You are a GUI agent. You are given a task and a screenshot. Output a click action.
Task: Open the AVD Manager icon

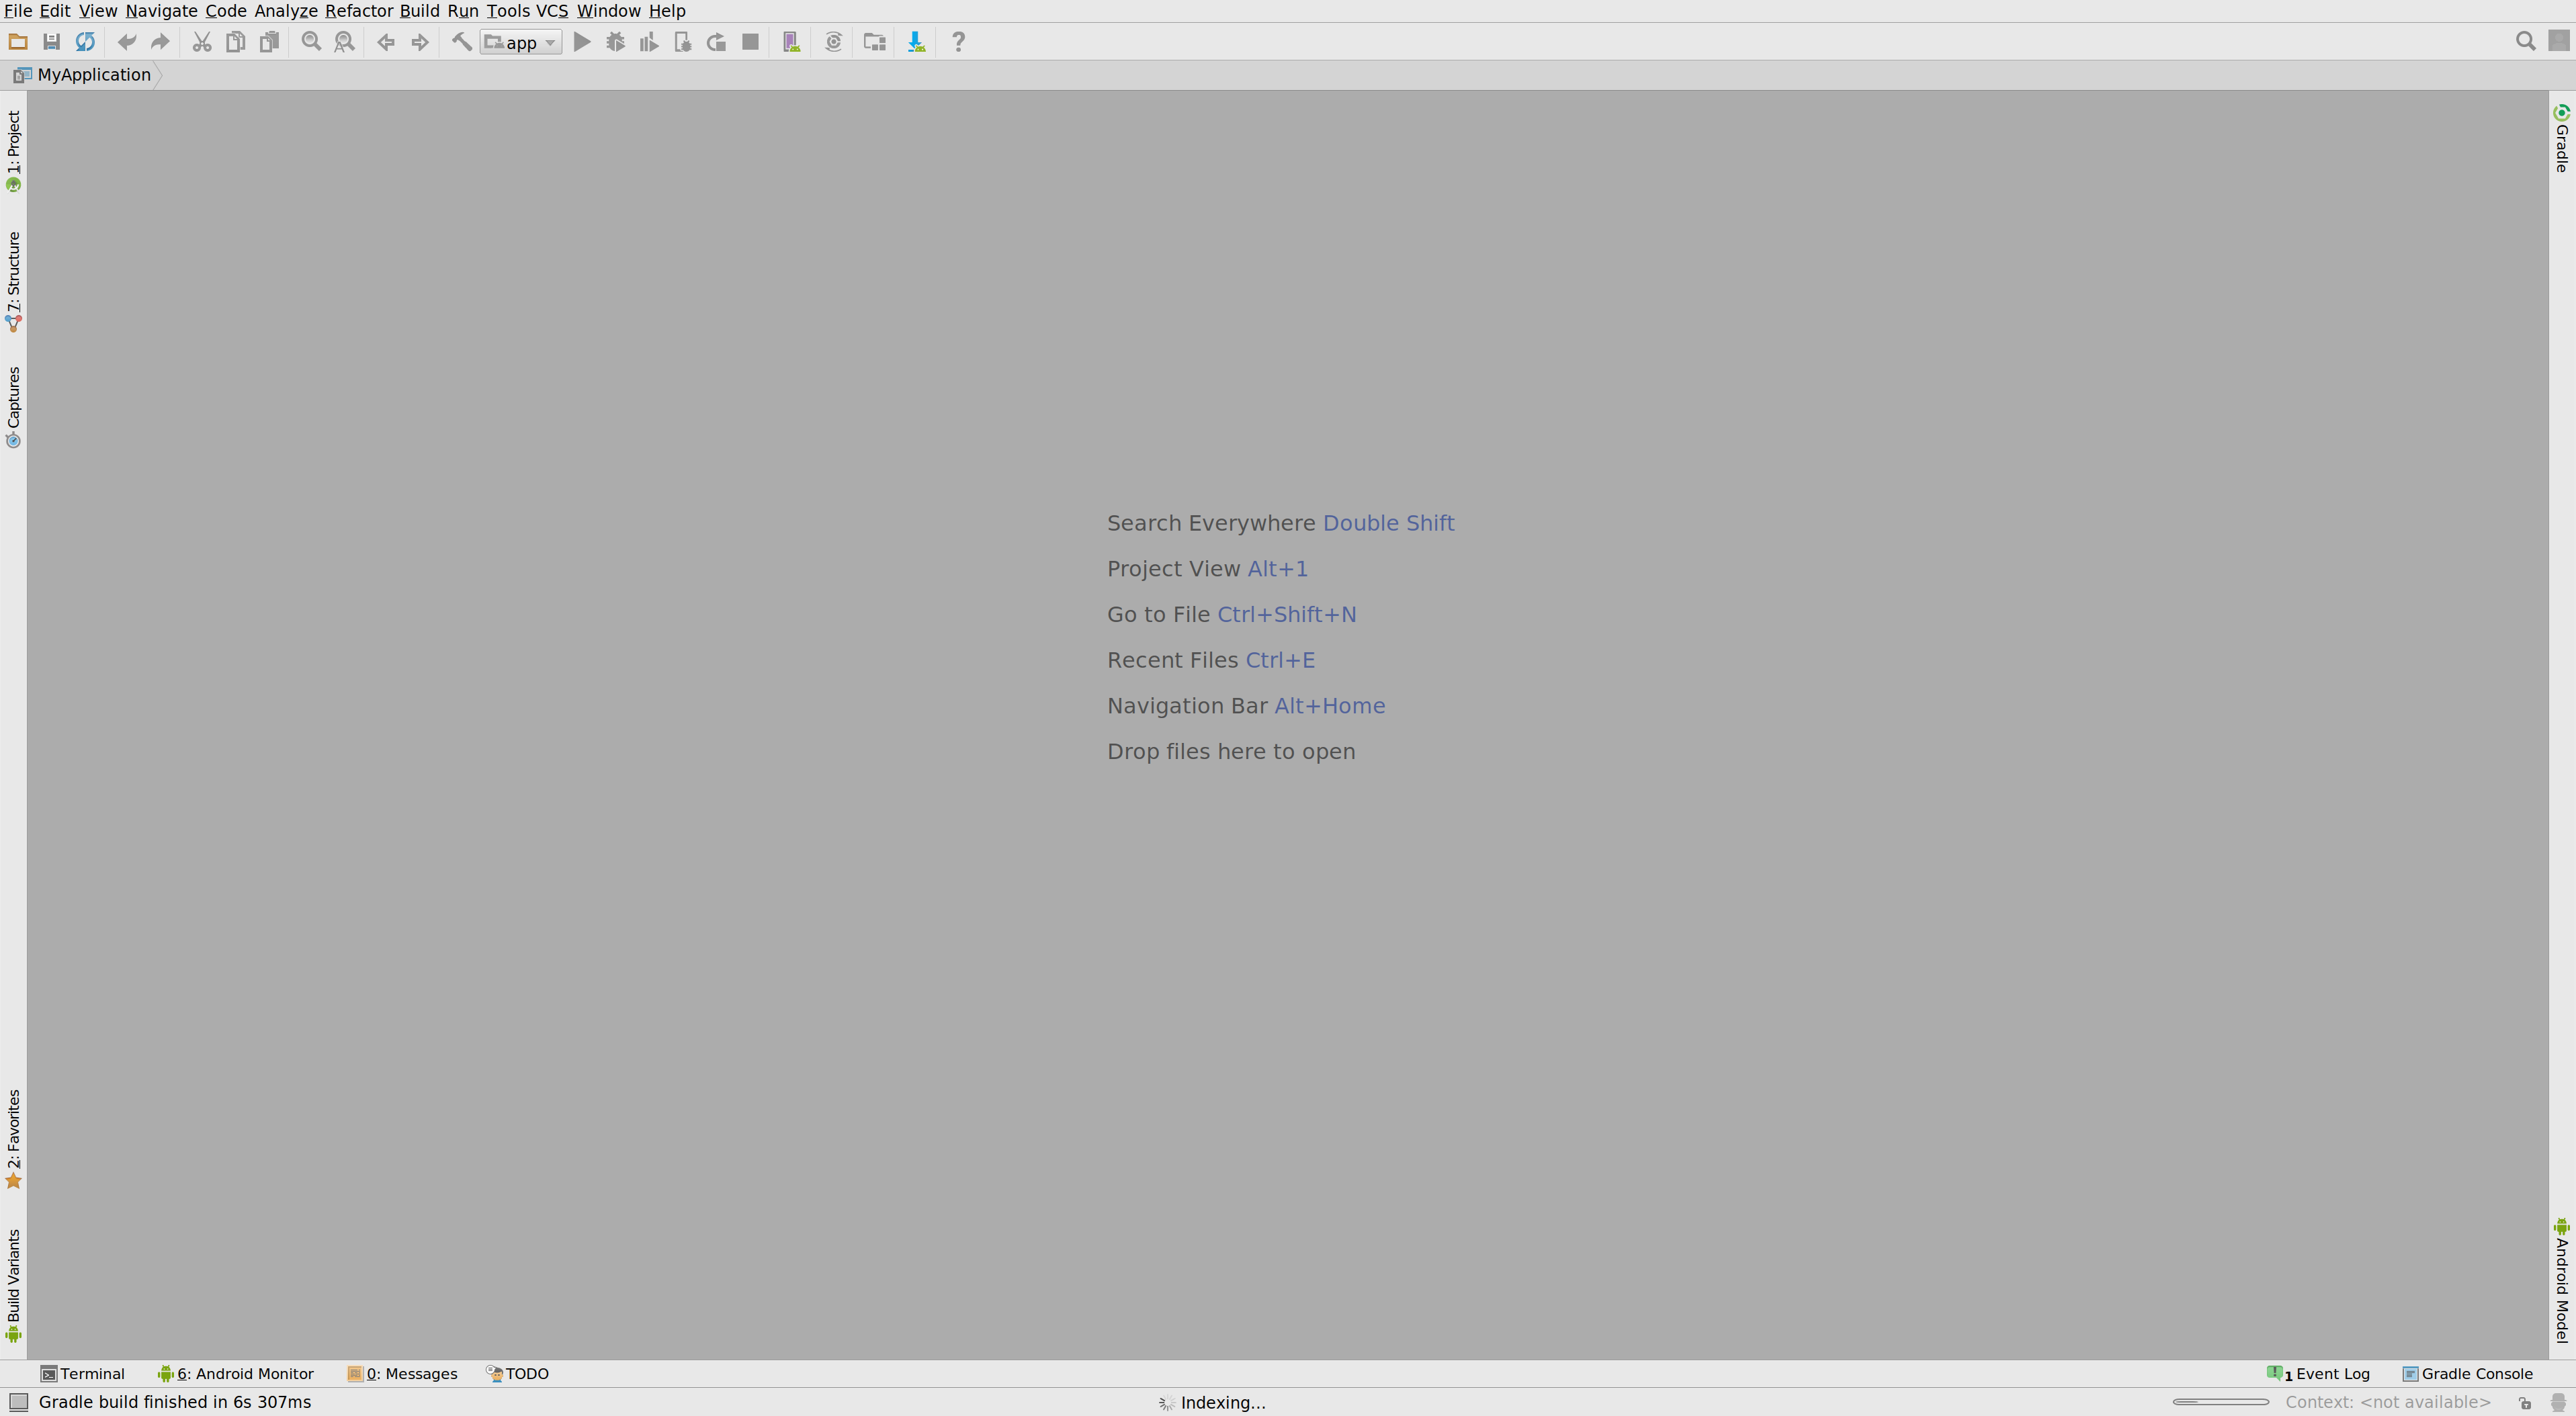(791, 42)
